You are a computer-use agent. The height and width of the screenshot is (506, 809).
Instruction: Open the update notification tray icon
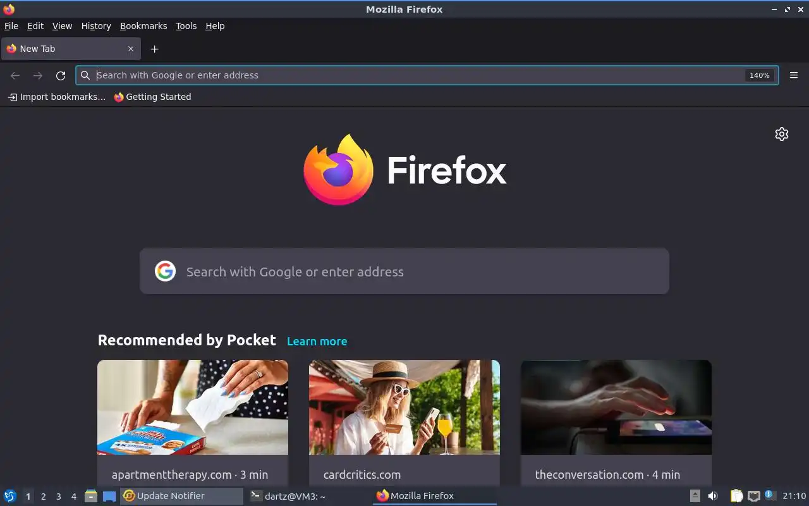[x=770, y=495]
